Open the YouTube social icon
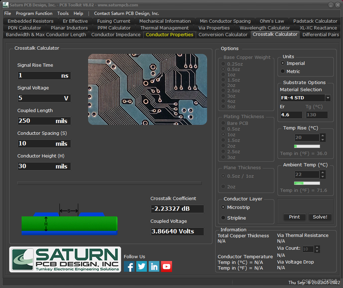Viewport: 343px width, 288px height. (166, 266)
